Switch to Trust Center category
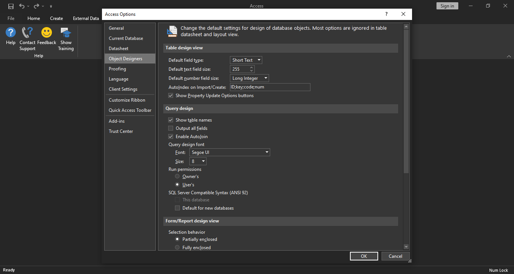The image size is (514, 274). (121, 131)
